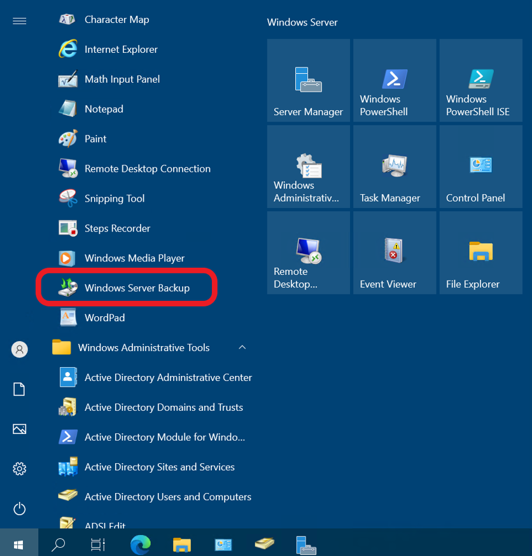
Task: Open the Control Panel tile
Action: coord(480,167)
